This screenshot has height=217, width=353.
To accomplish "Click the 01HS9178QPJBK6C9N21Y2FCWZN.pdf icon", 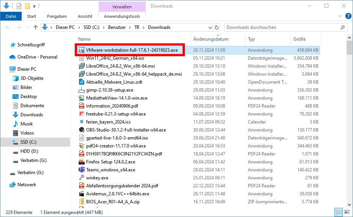I will 82,154.
